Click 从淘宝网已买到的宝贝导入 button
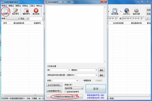 click(x=65, y=97)
